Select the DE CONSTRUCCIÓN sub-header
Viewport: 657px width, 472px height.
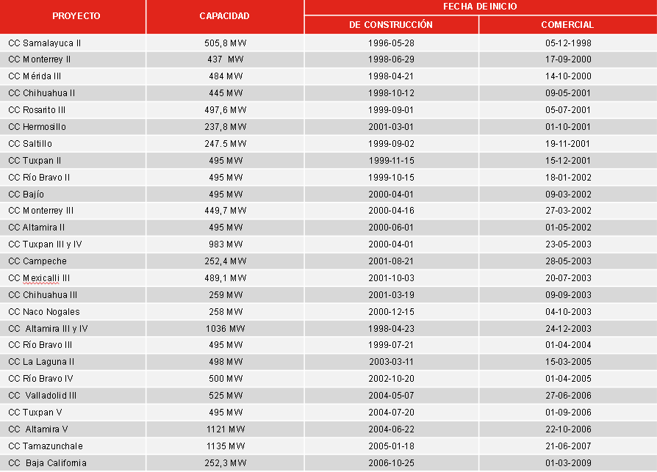391,25
